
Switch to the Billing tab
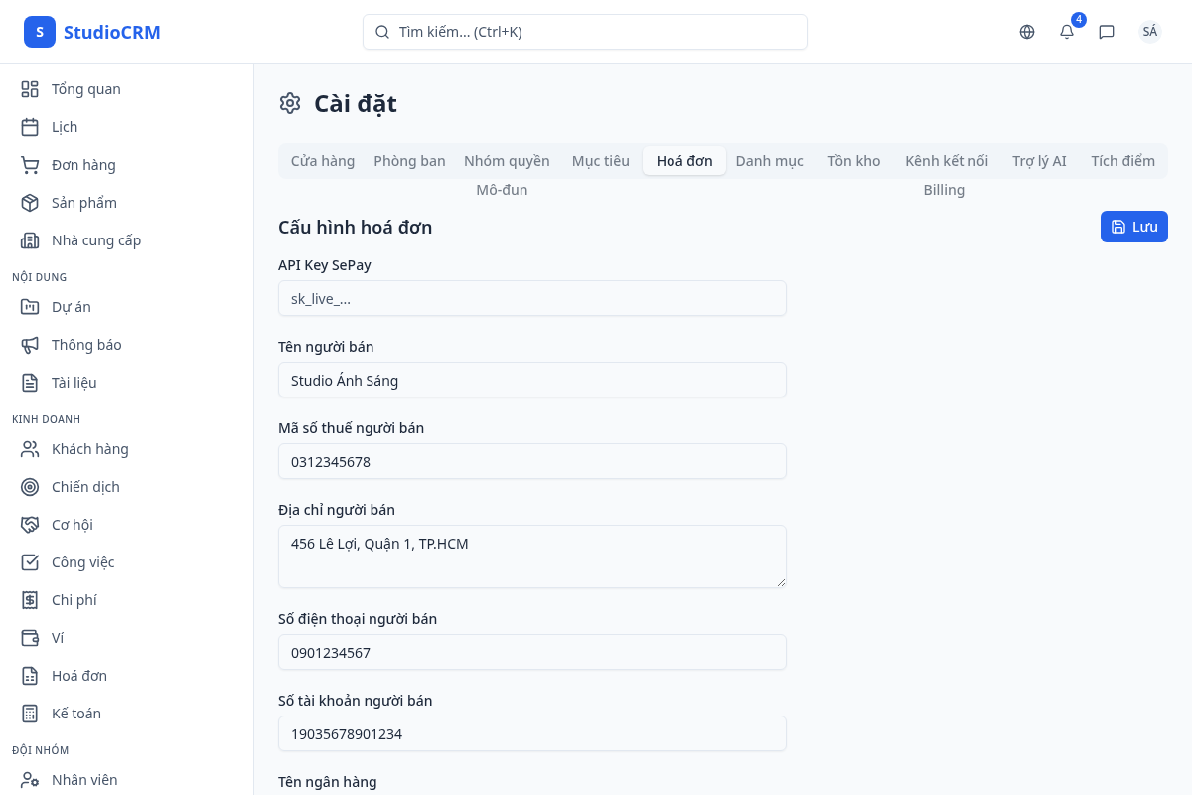944,190
